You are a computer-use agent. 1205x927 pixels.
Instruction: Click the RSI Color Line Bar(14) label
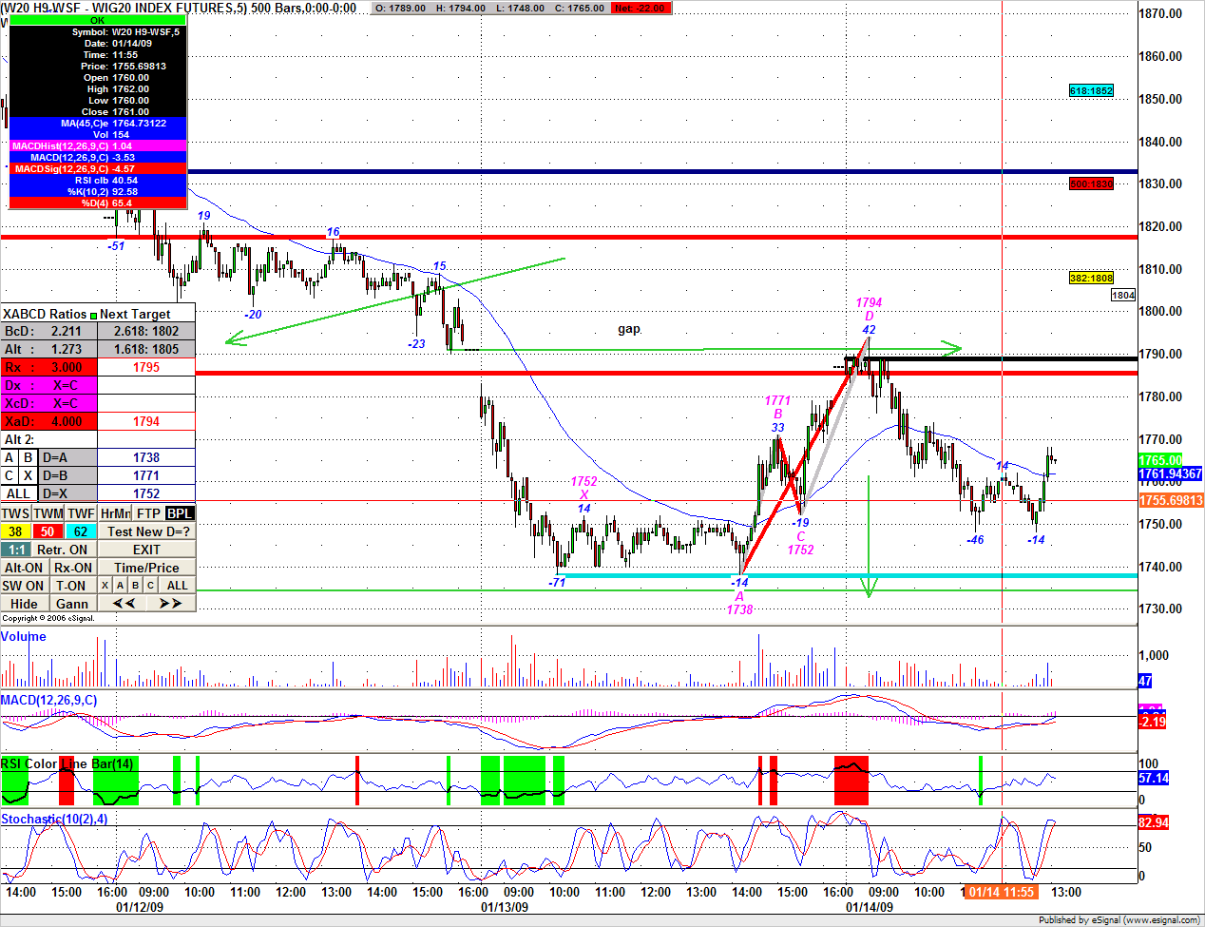tap(67, 763)
